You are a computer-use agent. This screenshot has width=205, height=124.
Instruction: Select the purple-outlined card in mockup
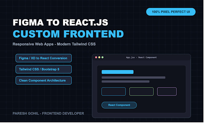(167, 91)
